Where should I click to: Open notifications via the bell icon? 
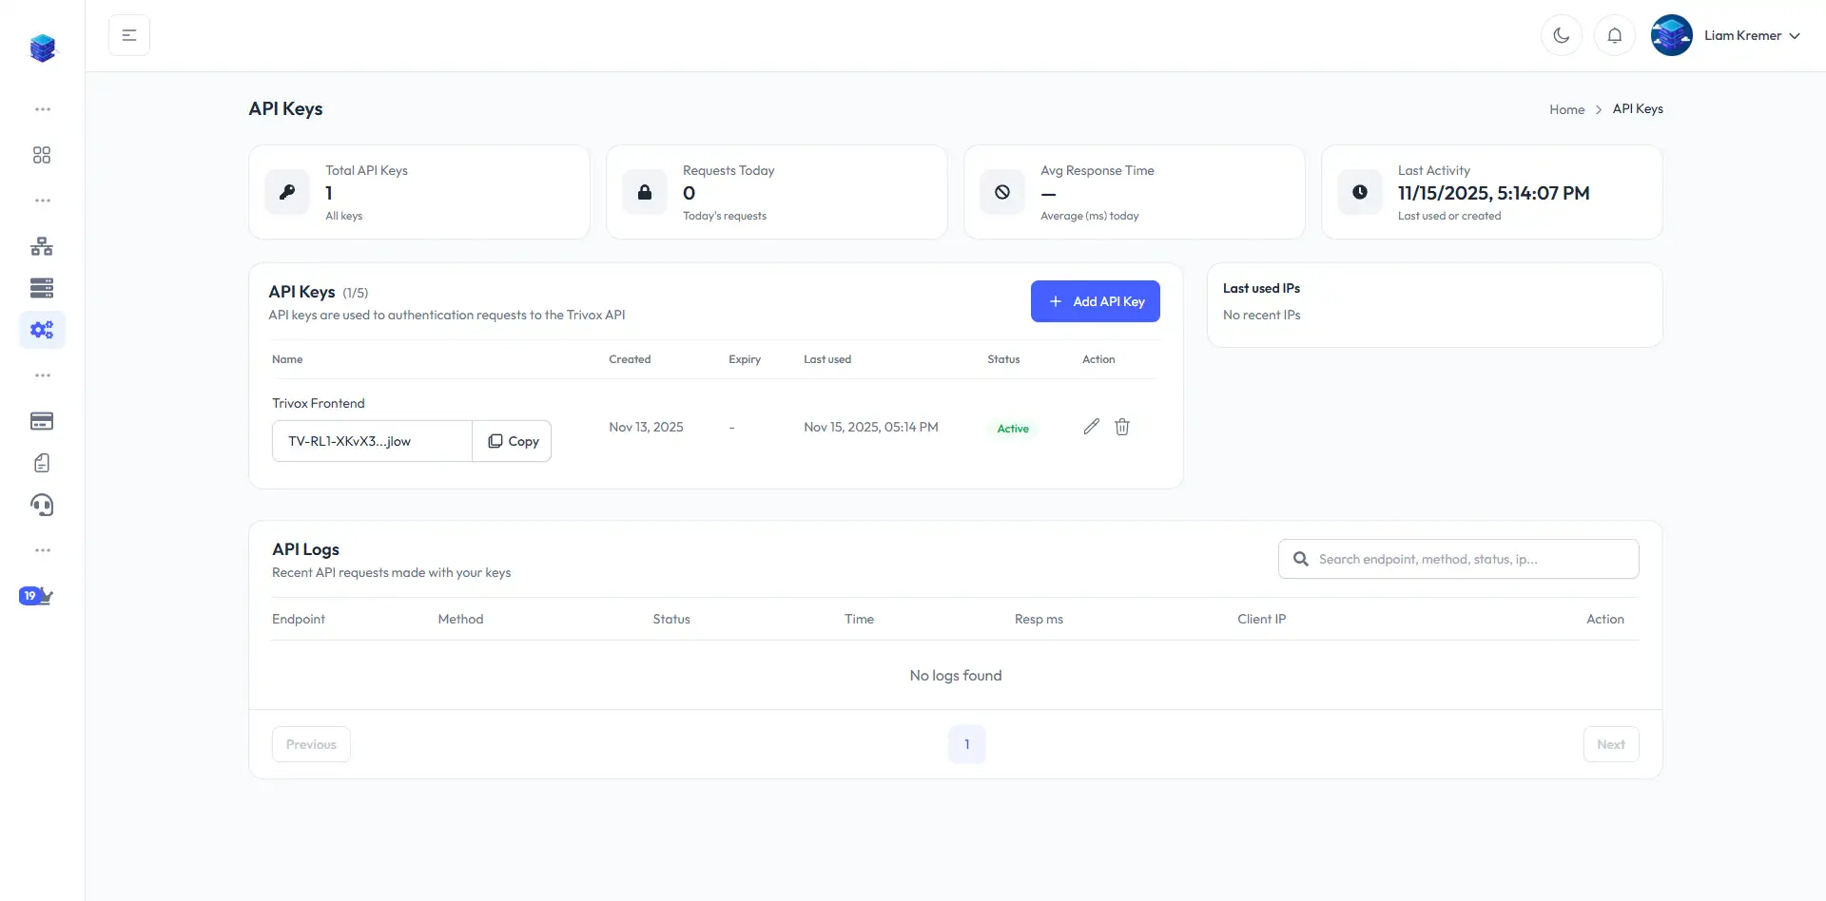pyautogui.click(x=1614, y=35)
